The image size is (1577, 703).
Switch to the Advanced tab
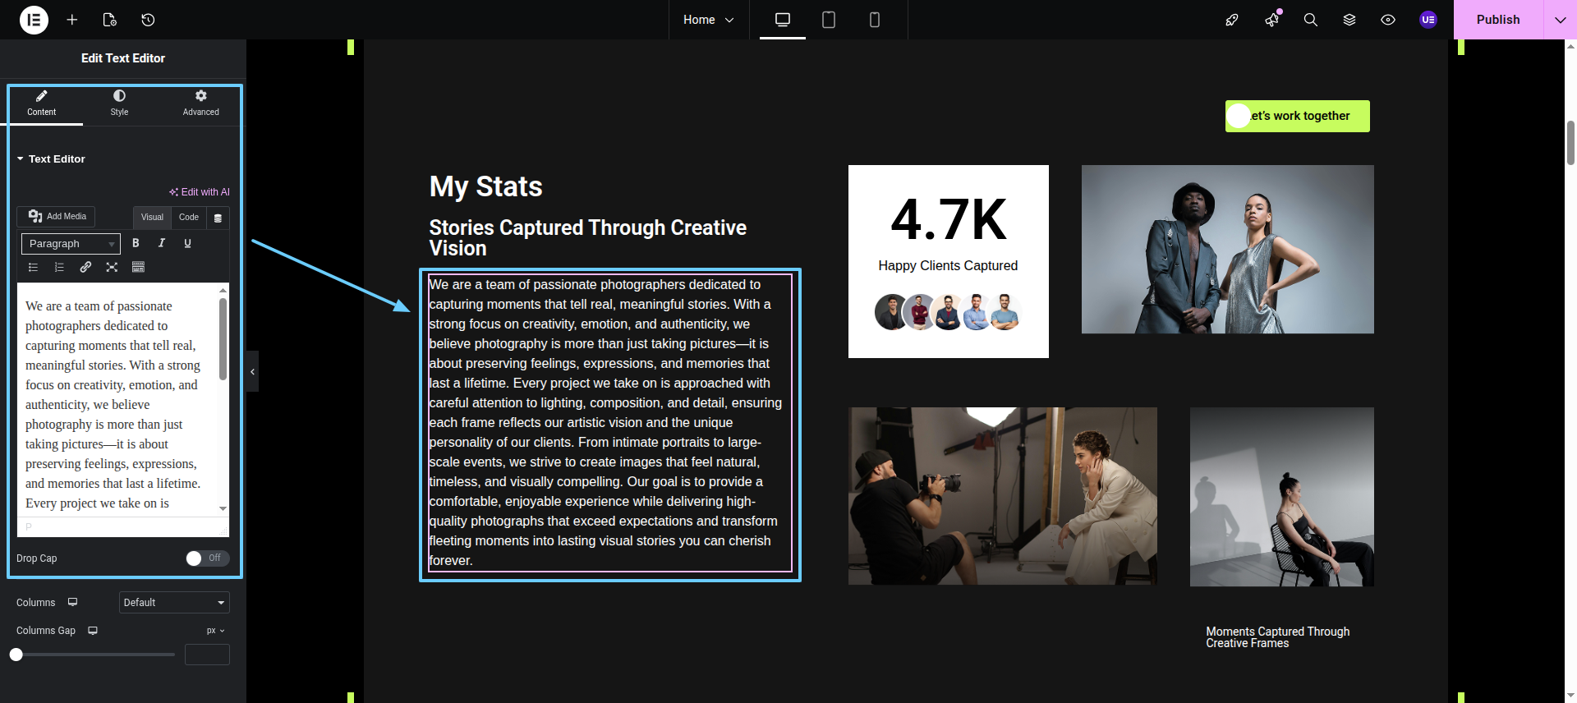pyautogui.click(x=200, y=103)
